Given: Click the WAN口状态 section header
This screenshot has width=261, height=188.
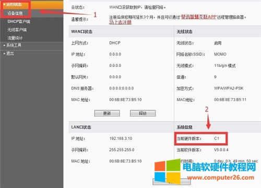Looking at the screenshot, I should pos(82,32).
